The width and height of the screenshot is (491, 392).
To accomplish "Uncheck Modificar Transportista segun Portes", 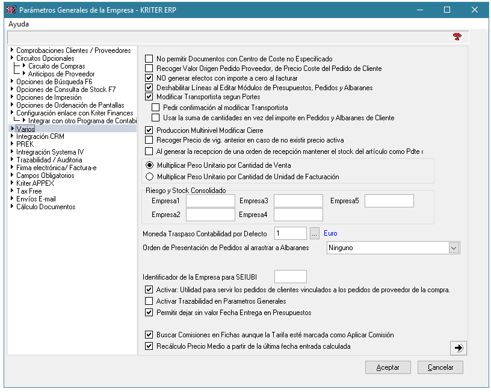I will (149, 97).
